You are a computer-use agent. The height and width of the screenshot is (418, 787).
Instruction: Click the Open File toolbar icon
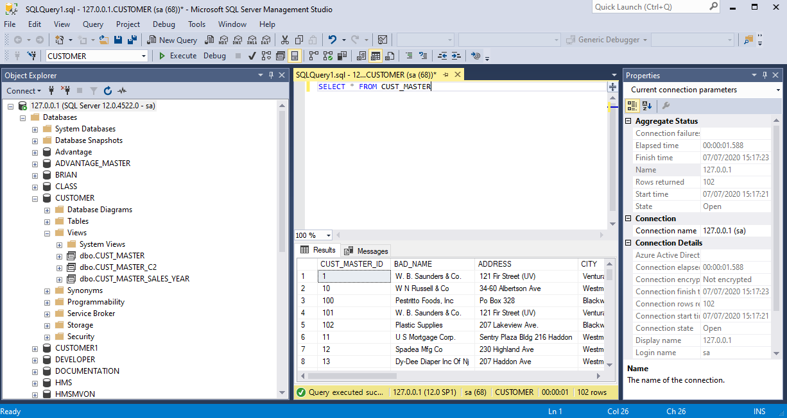tap(105, 40)
